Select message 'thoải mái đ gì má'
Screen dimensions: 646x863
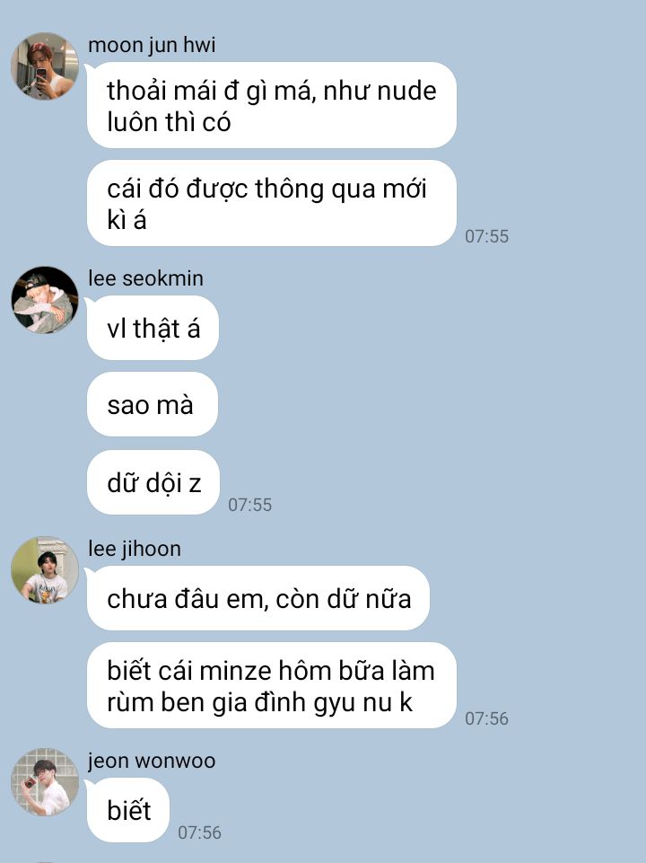point(272,105)
